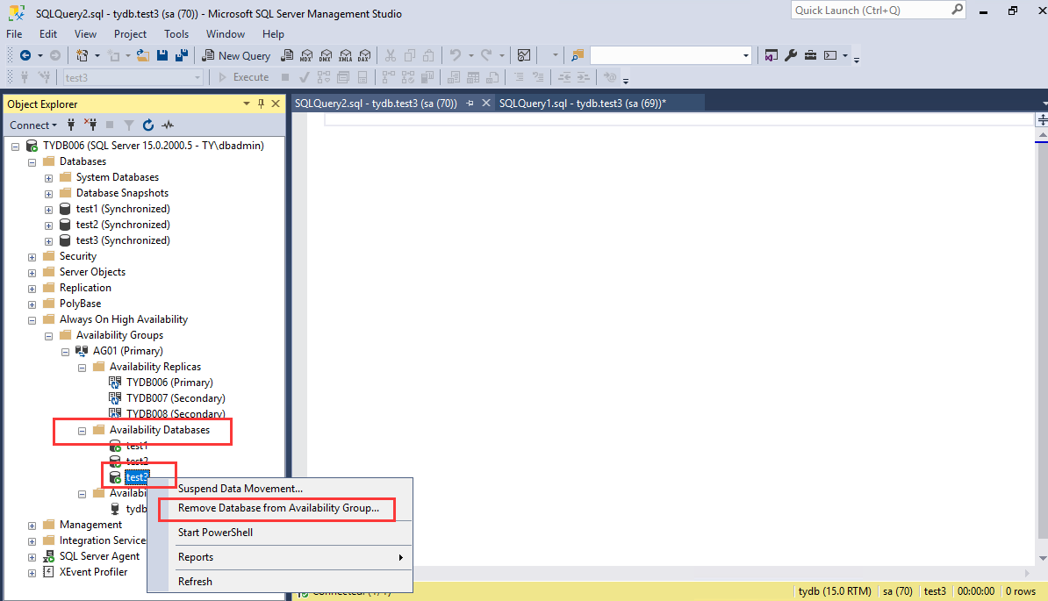Image resolution: width=1048 pixels, height=601 pixels.
Task: Click the Solution Explorer window icon
Action: click(772, 55)
